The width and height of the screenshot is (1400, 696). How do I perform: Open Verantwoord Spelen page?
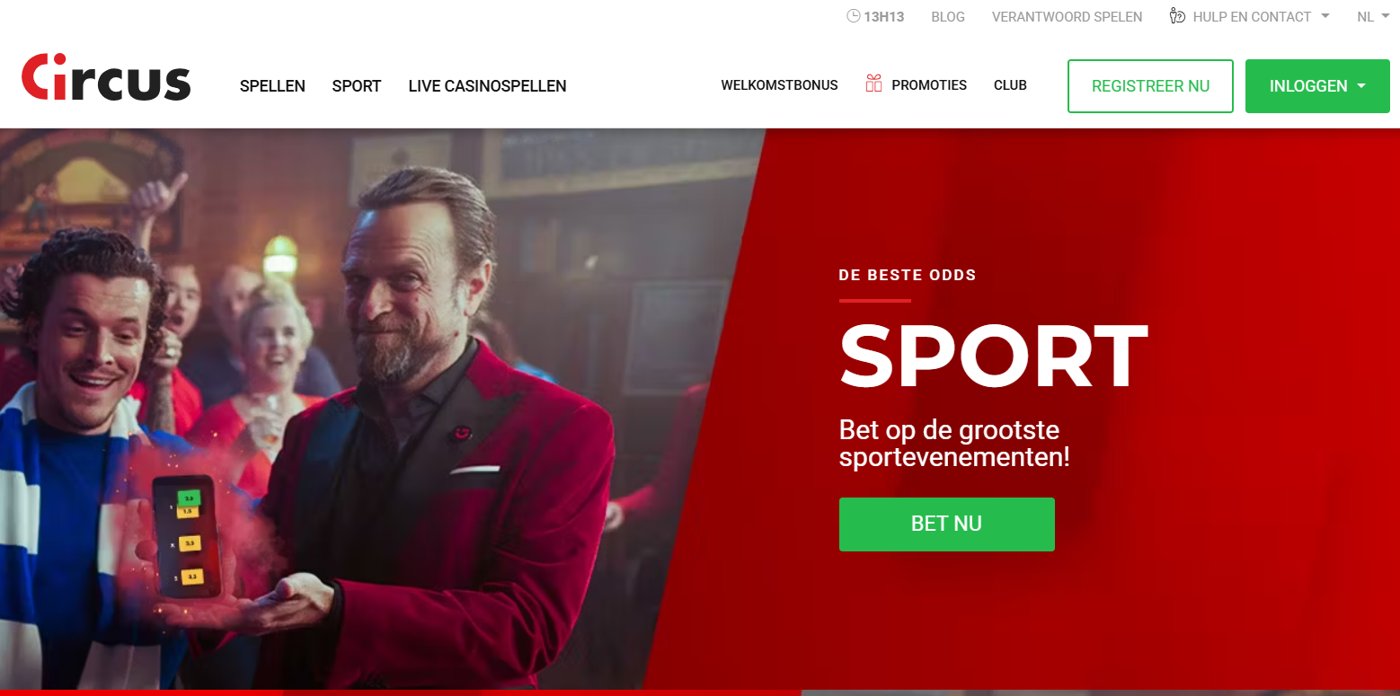(x=1067, y=16)
